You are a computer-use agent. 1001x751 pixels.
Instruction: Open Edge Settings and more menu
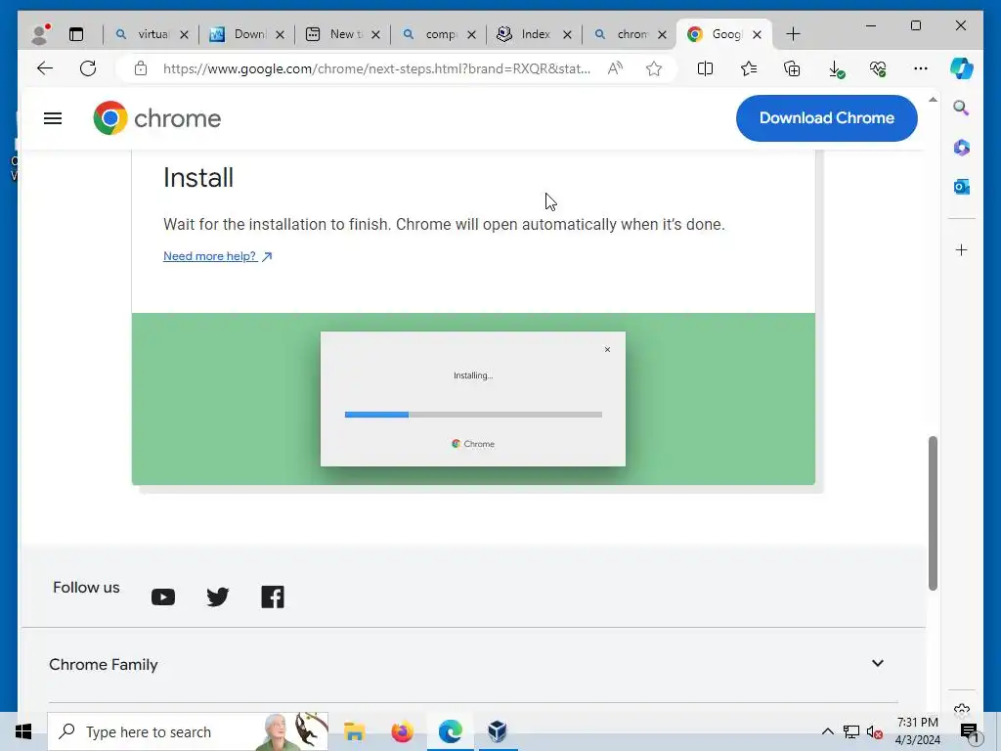[x=921, y=68]
